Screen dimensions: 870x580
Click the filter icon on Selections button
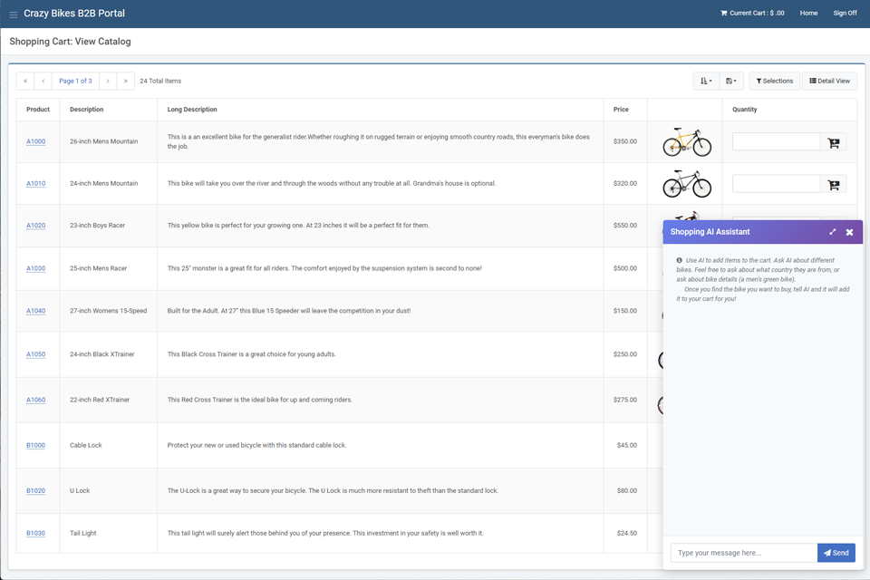coord(759,80)
